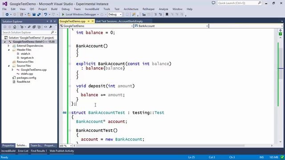285x160 pixels.
Task: Open the Find Results 1 tab
Action: (x=39, y=151)
